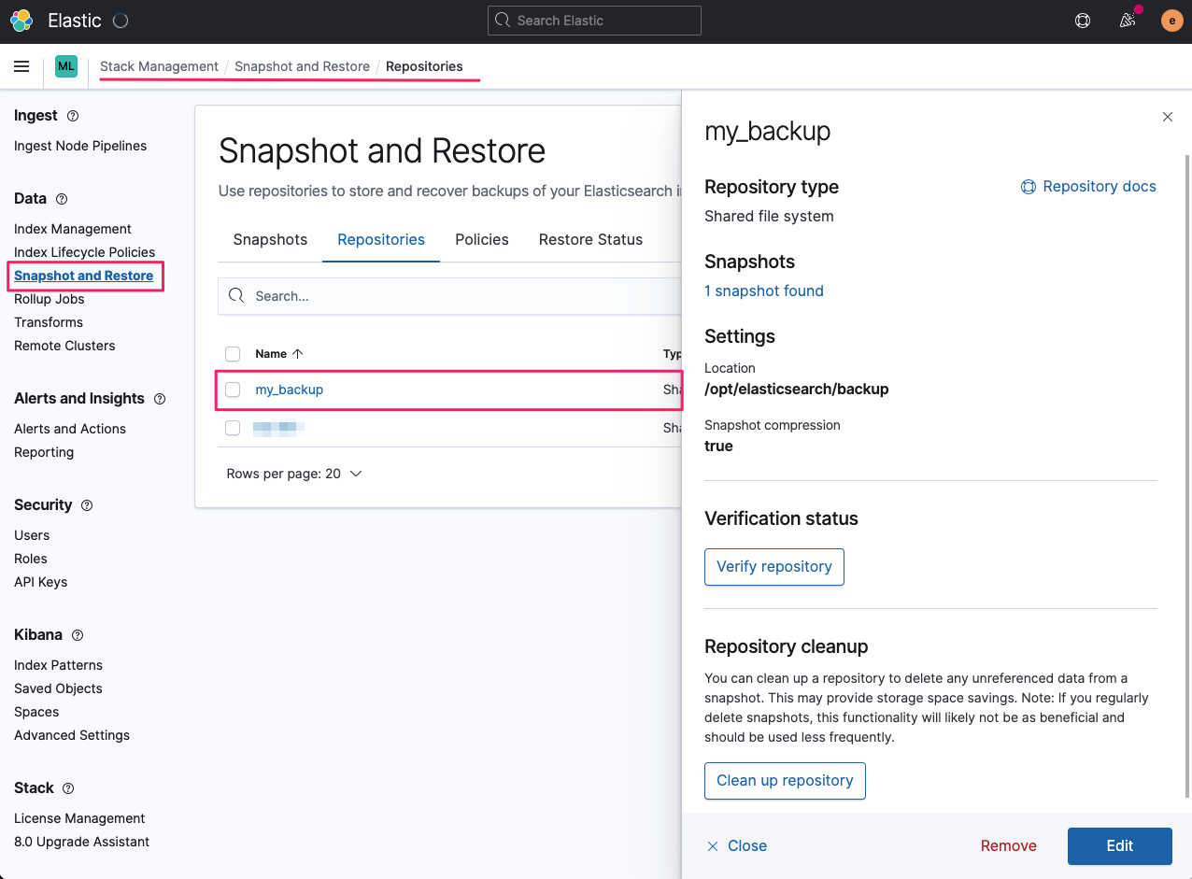
Task: Focus the Search Elastic field
Action: [594, 21]
